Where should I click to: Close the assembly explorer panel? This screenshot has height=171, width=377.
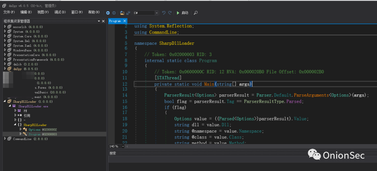tap(103, 21)
